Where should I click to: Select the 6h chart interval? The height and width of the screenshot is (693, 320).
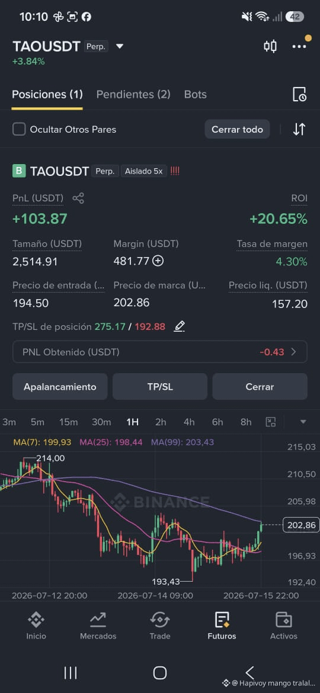point(217,422)
